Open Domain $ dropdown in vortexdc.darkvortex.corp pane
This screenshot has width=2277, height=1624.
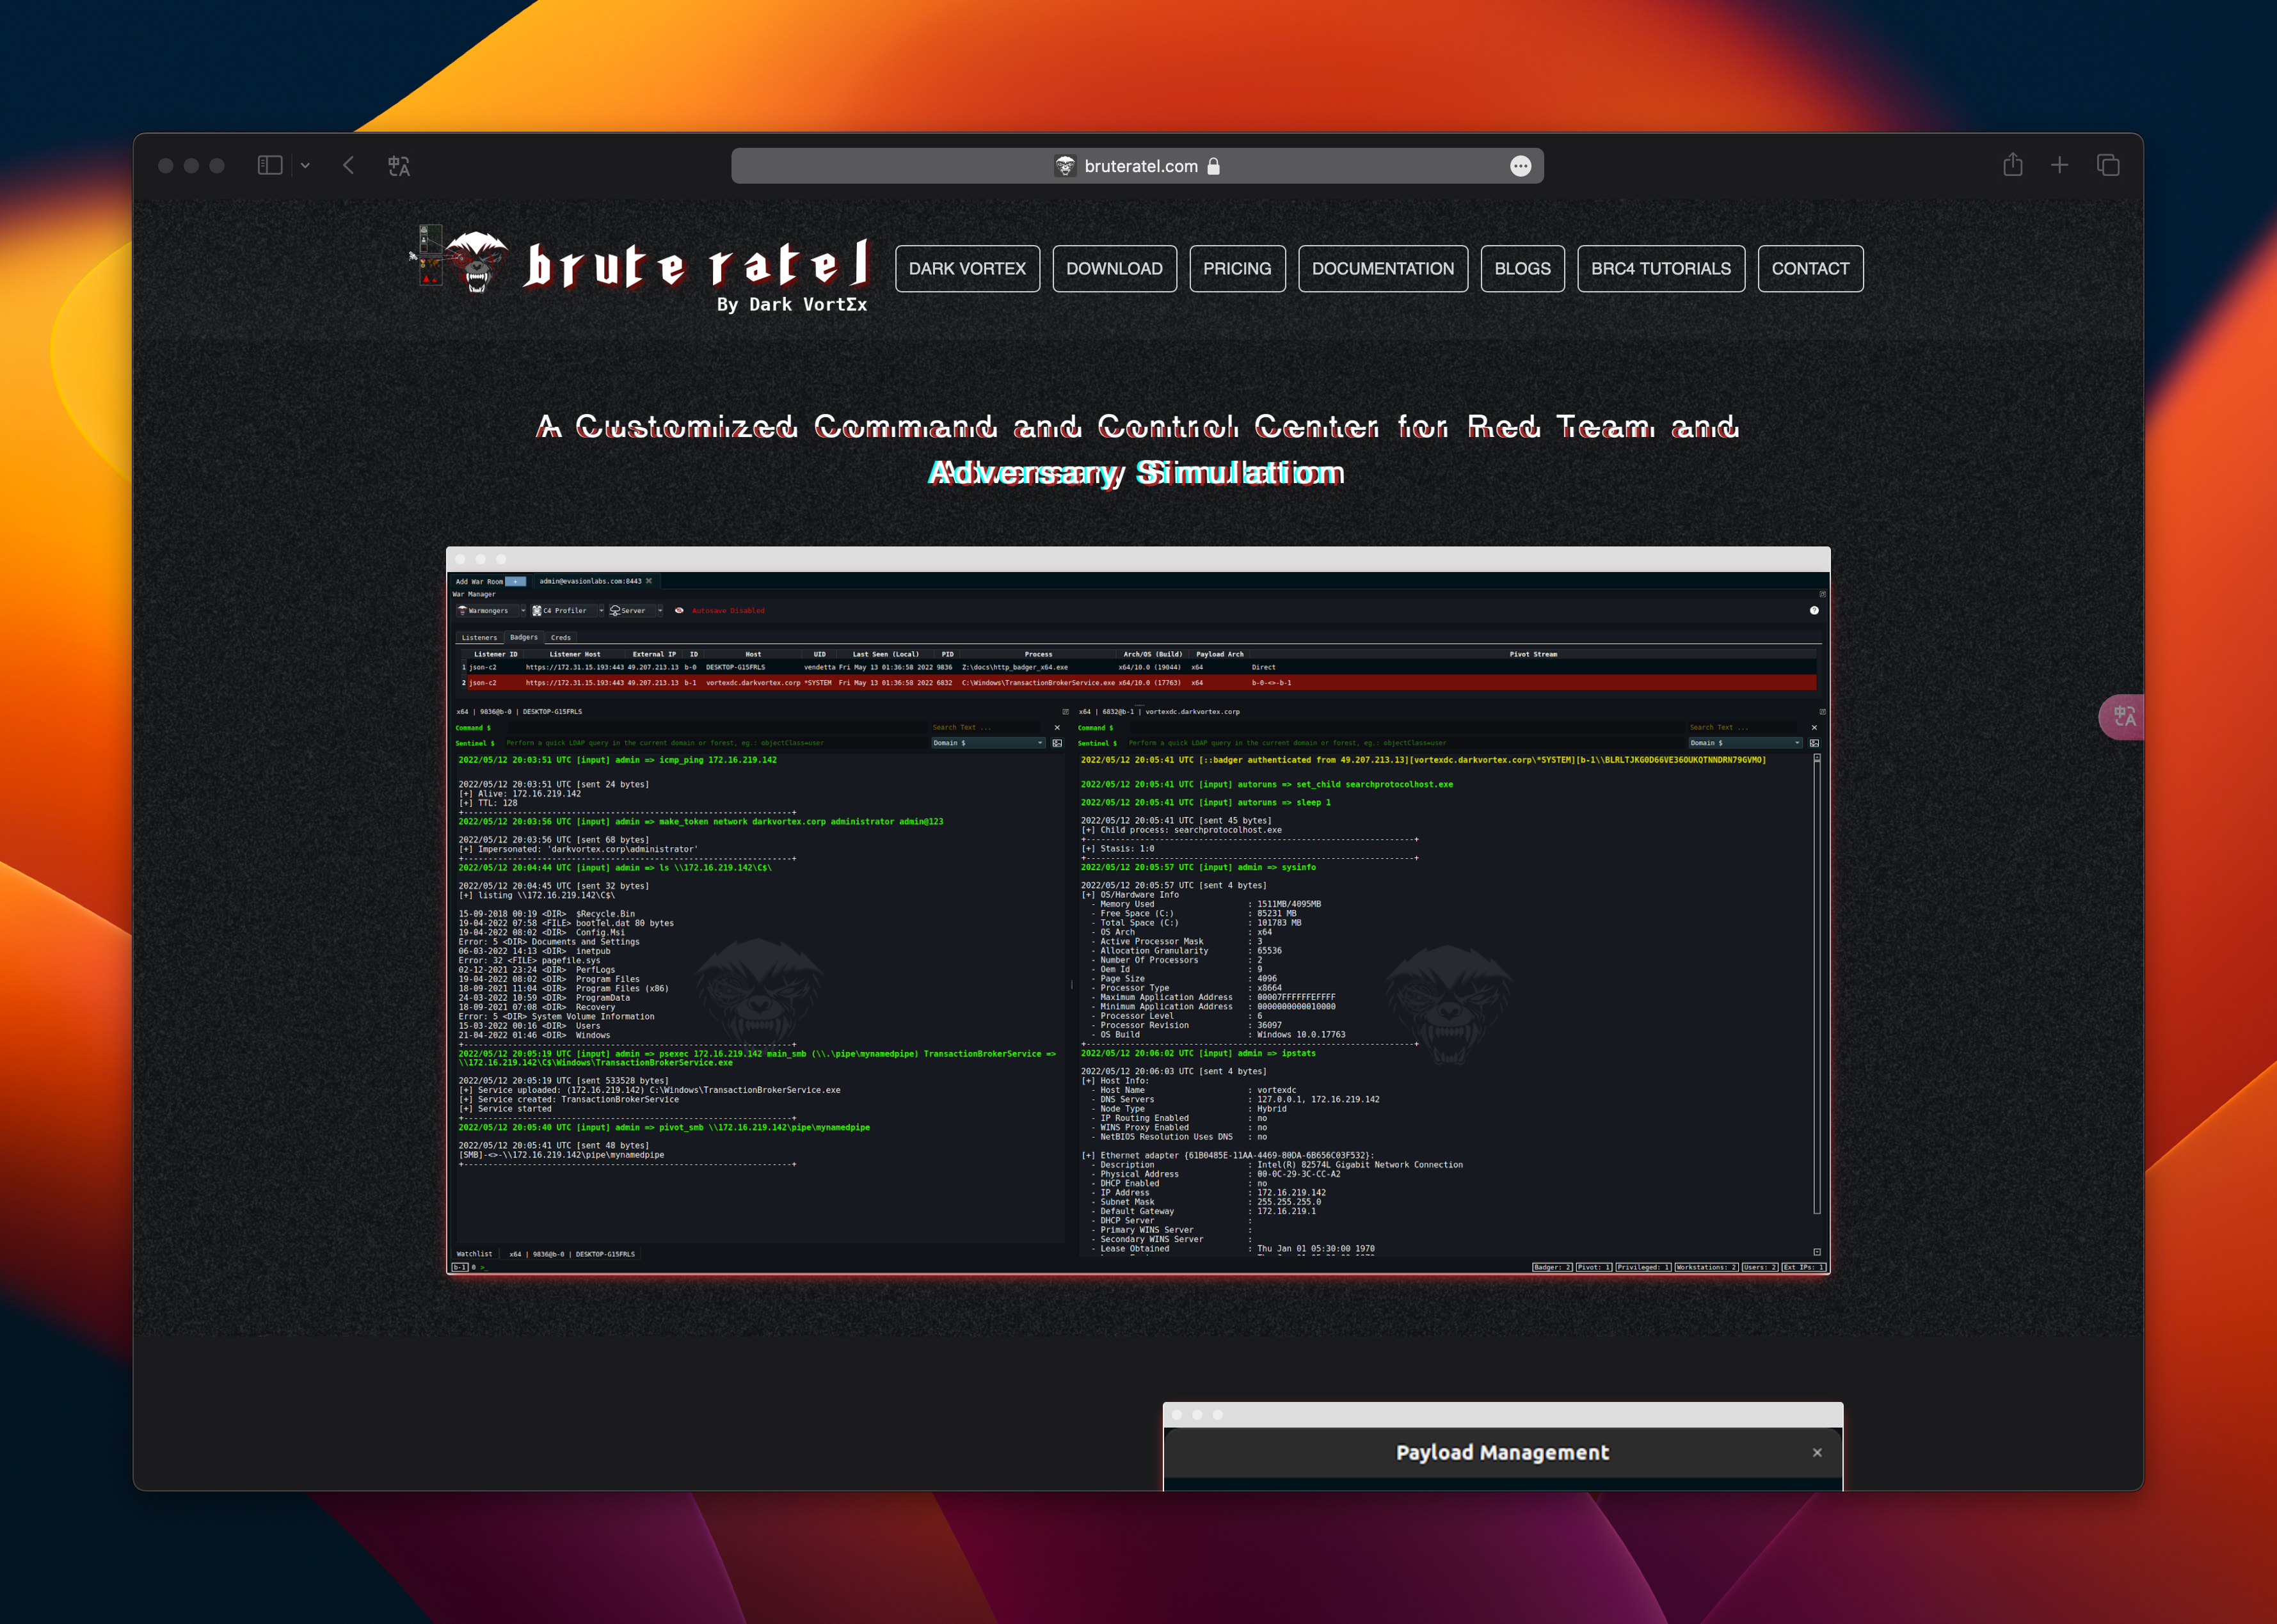tap(1745, 743)
